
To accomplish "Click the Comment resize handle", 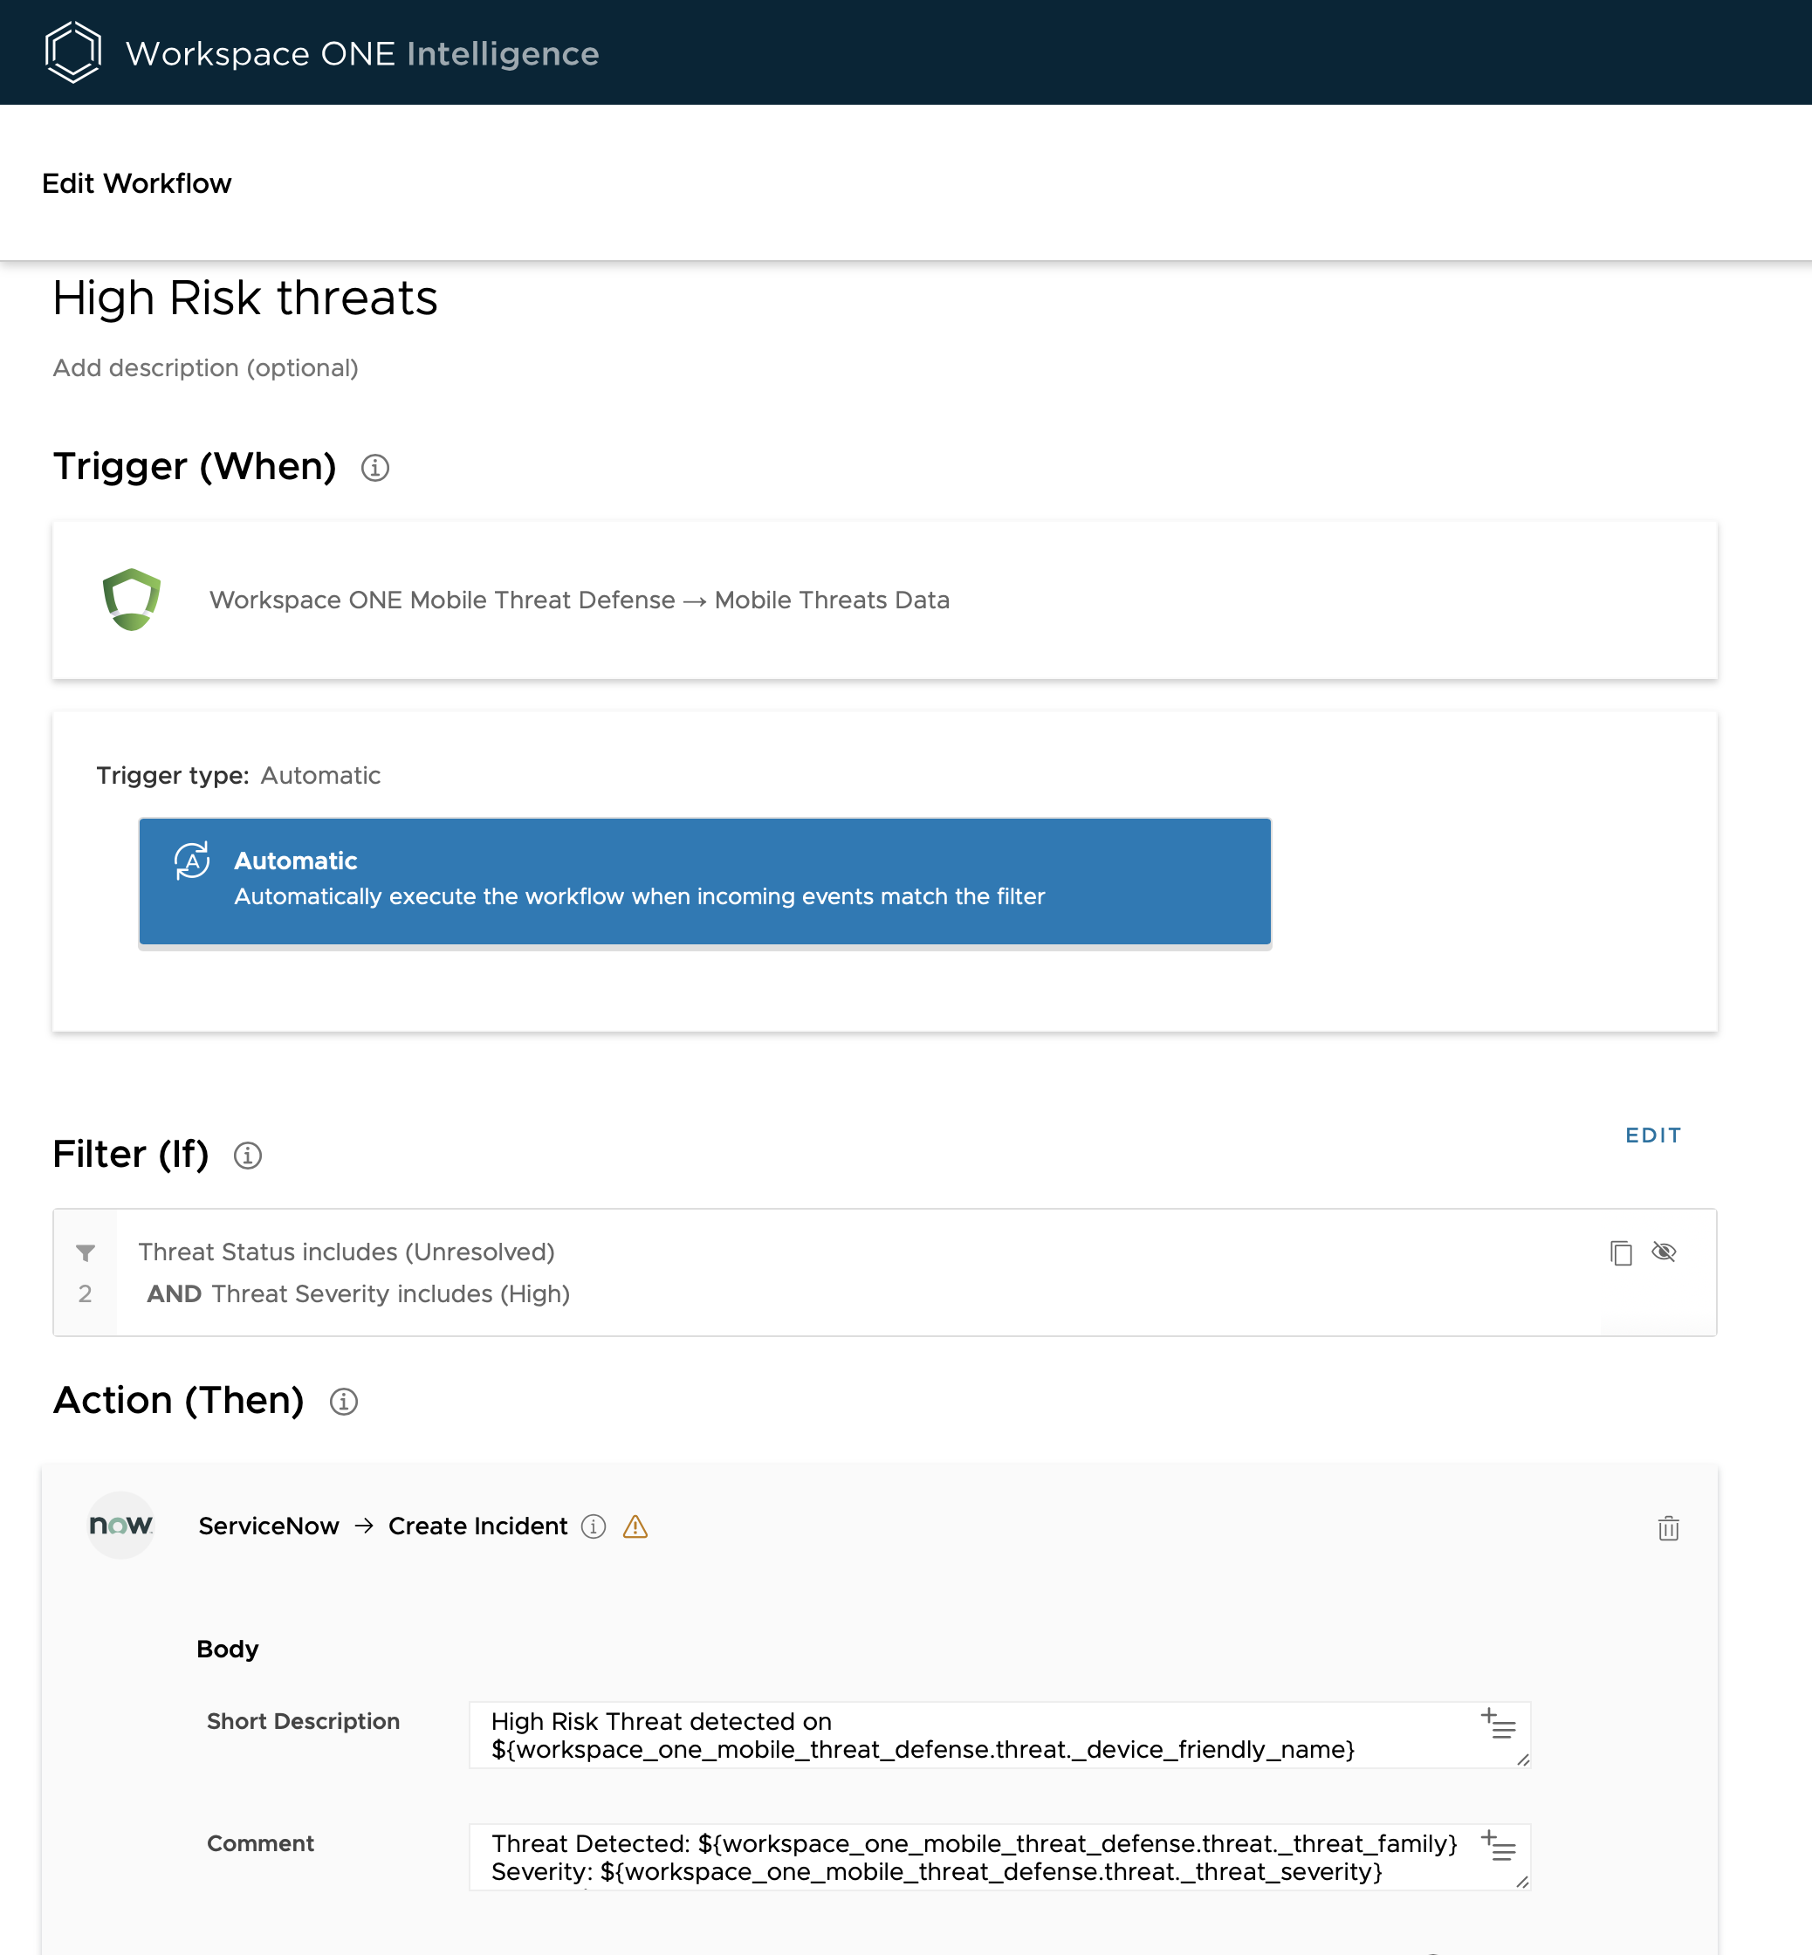I will pyautogui.click(x=1521, y=1880).
